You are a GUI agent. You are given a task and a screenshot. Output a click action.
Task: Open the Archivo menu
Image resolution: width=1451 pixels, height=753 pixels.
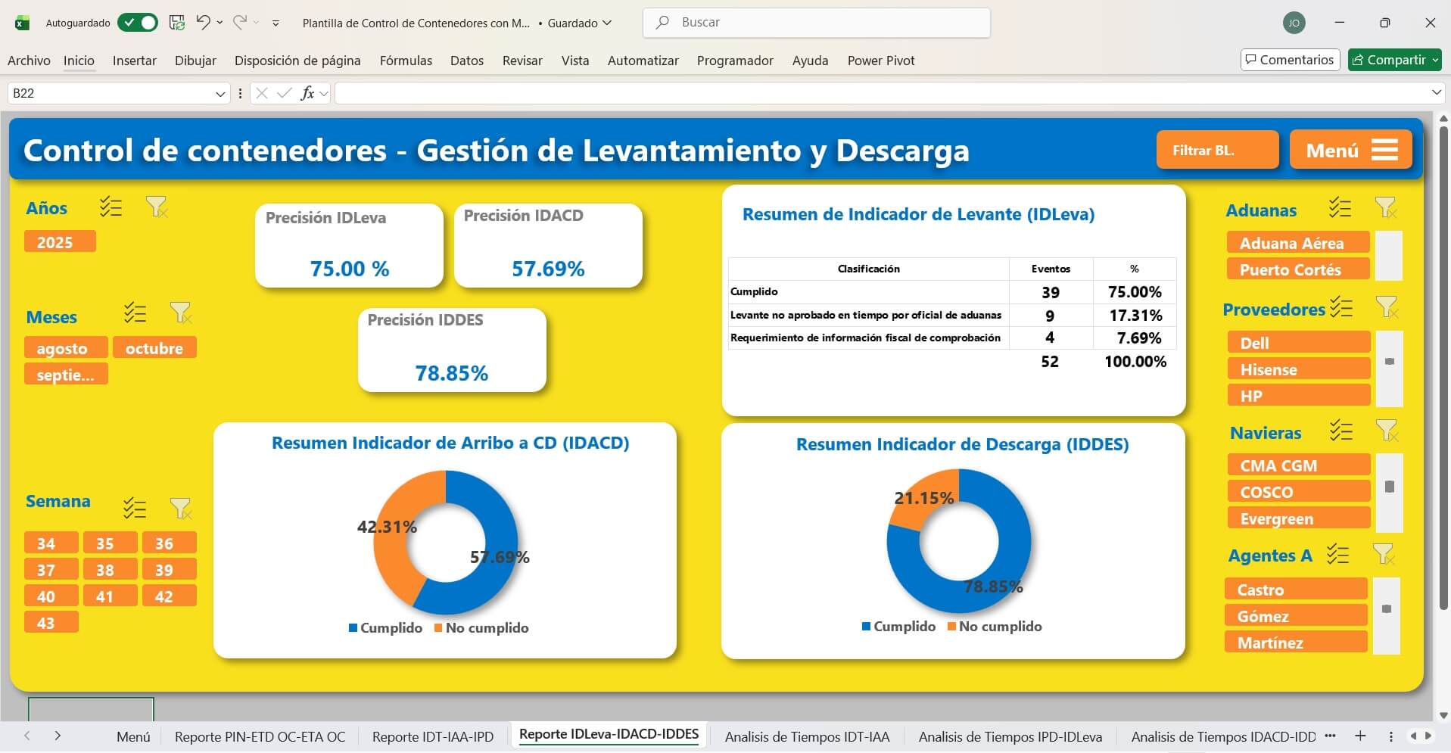coord(29,61)
